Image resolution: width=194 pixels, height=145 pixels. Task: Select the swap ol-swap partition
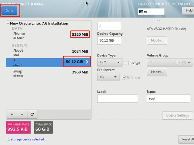click(x=48, y=73)
